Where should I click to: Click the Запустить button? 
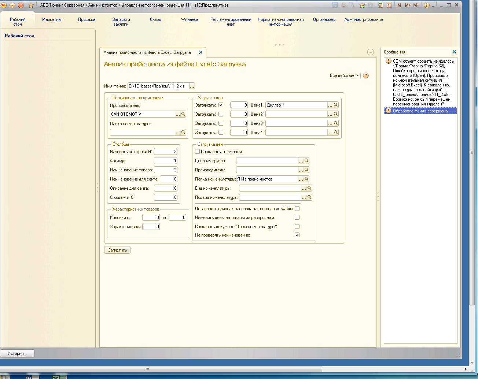[117, 250]
